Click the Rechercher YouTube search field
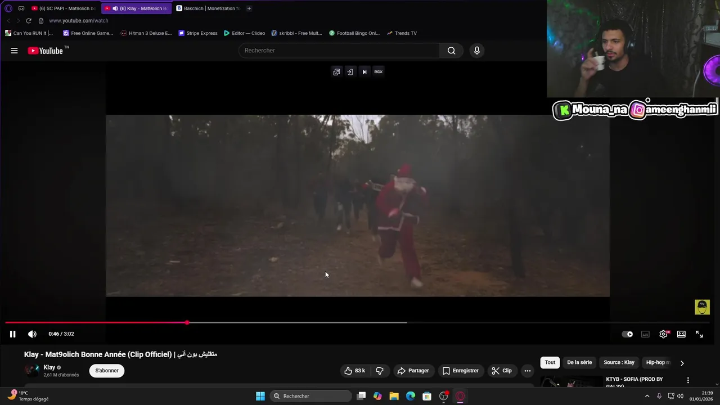Image resolution: width=720 pixels, height=405 pixels. point(339,51)
